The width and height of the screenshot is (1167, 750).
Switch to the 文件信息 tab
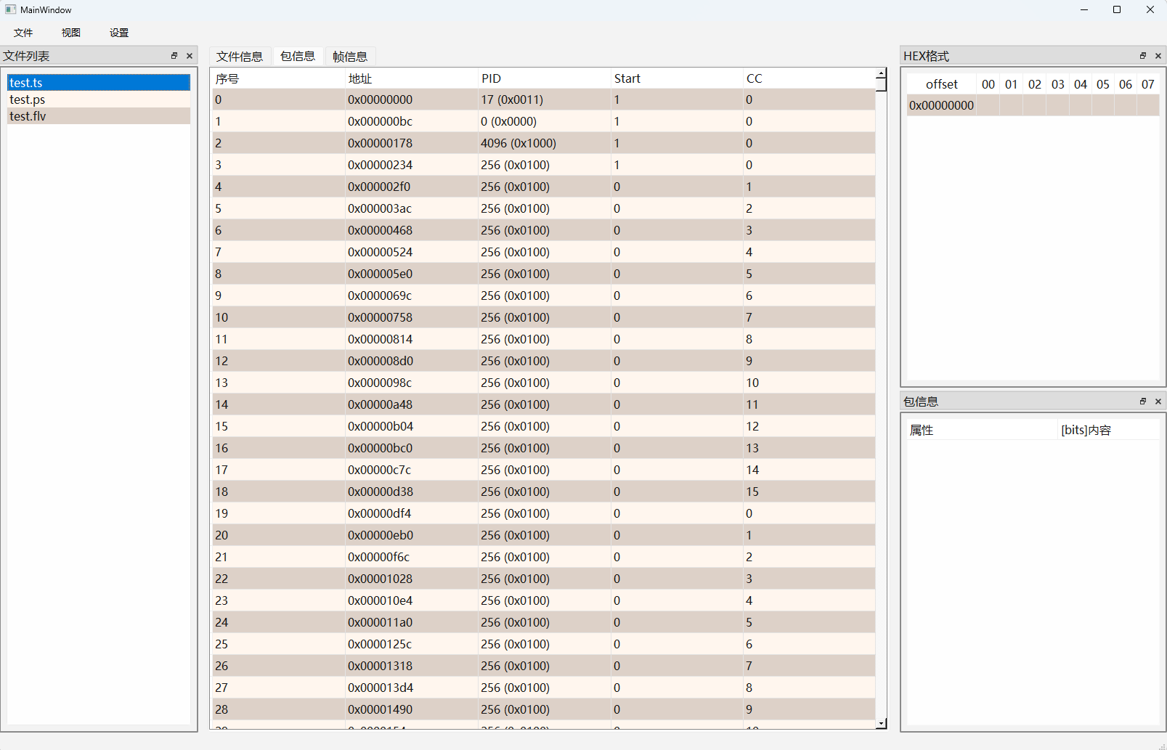[240, 57]
